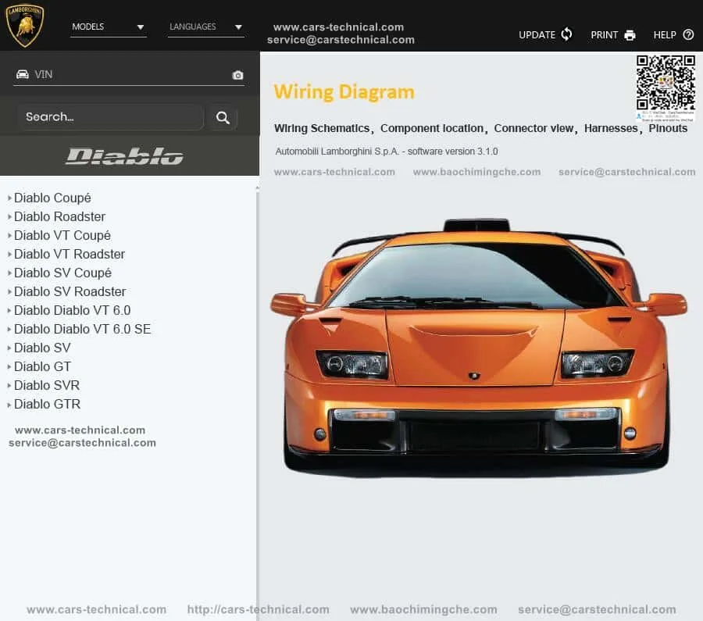Expand the Diablo Roadster arrow
Viewport: 703px width, 621px height.
9,216
